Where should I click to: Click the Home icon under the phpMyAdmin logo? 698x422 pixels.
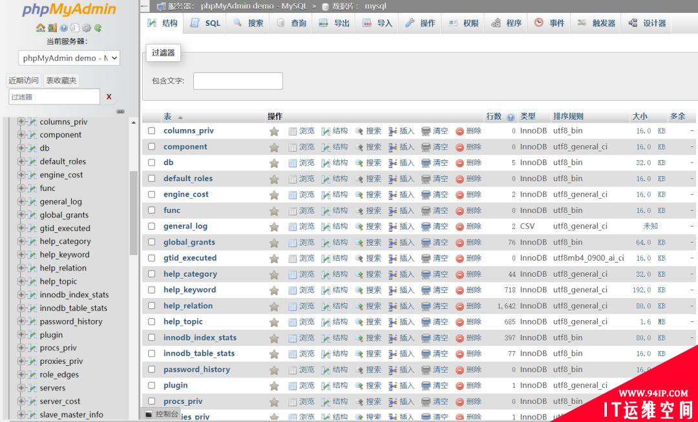coord(41,28)
